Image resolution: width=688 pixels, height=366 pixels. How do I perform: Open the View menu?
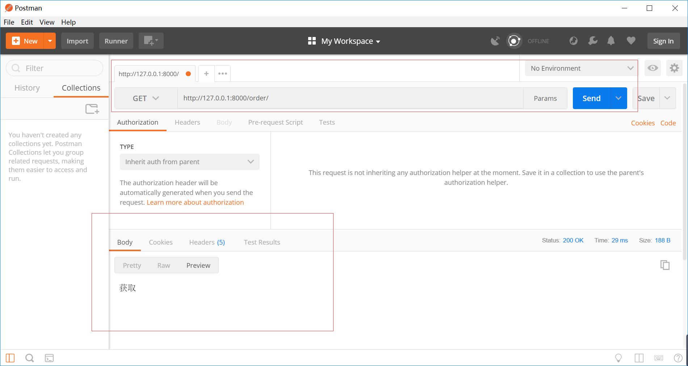47,22
